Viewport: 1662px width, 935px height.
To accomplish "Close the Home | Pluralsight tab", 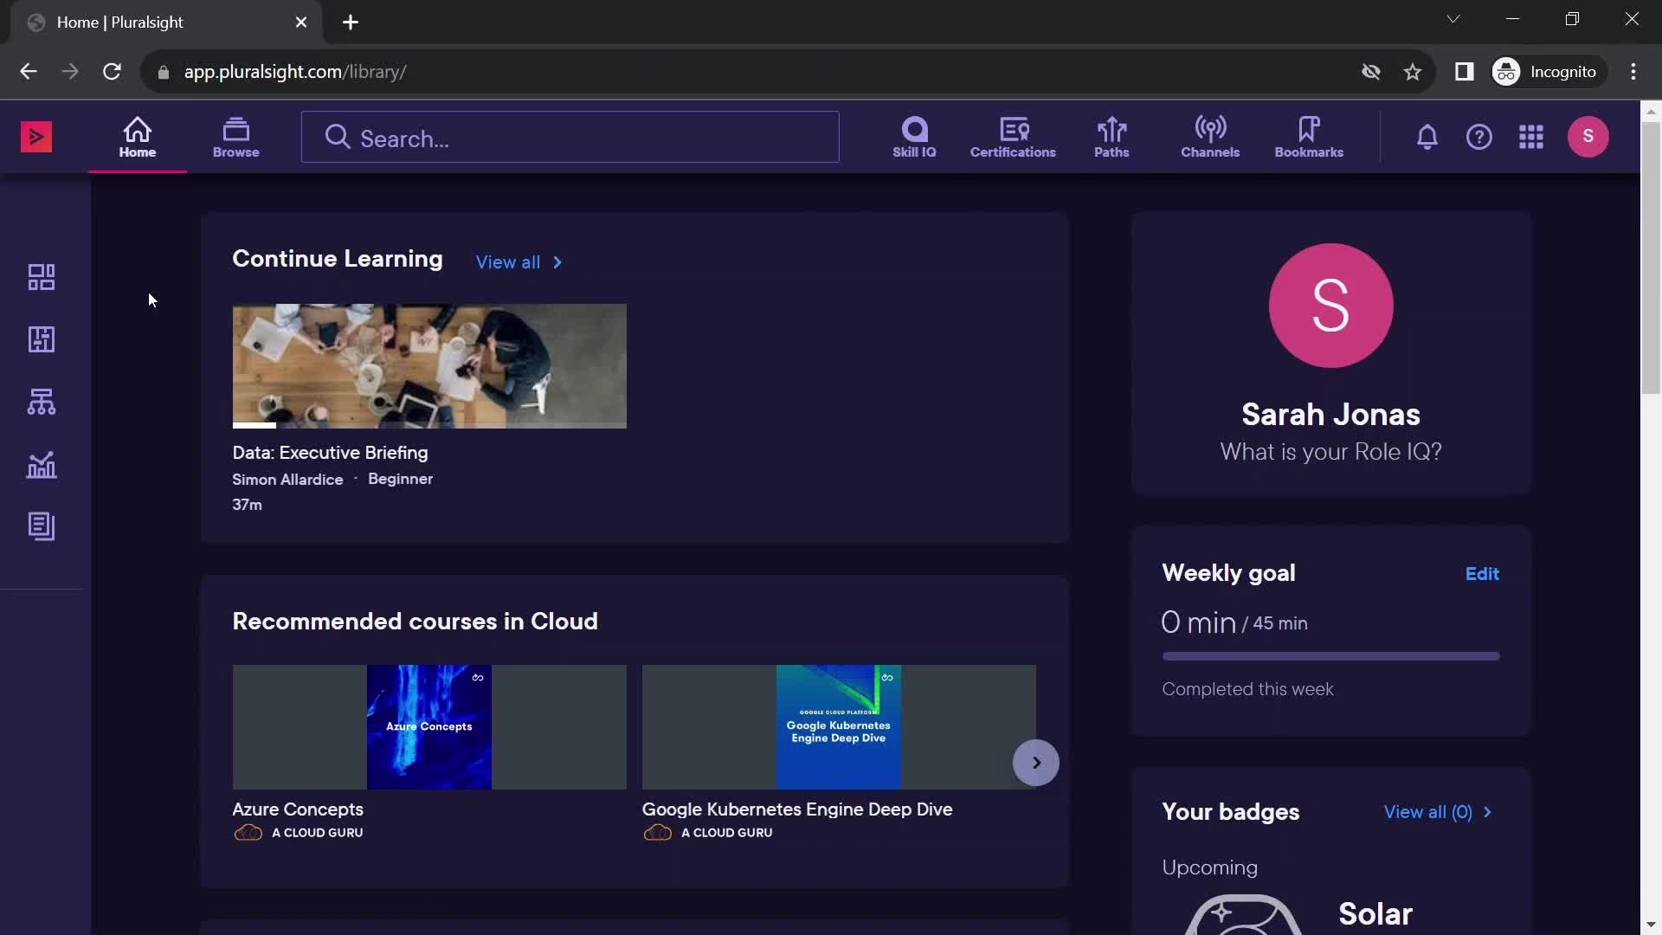I will point(301,23).
